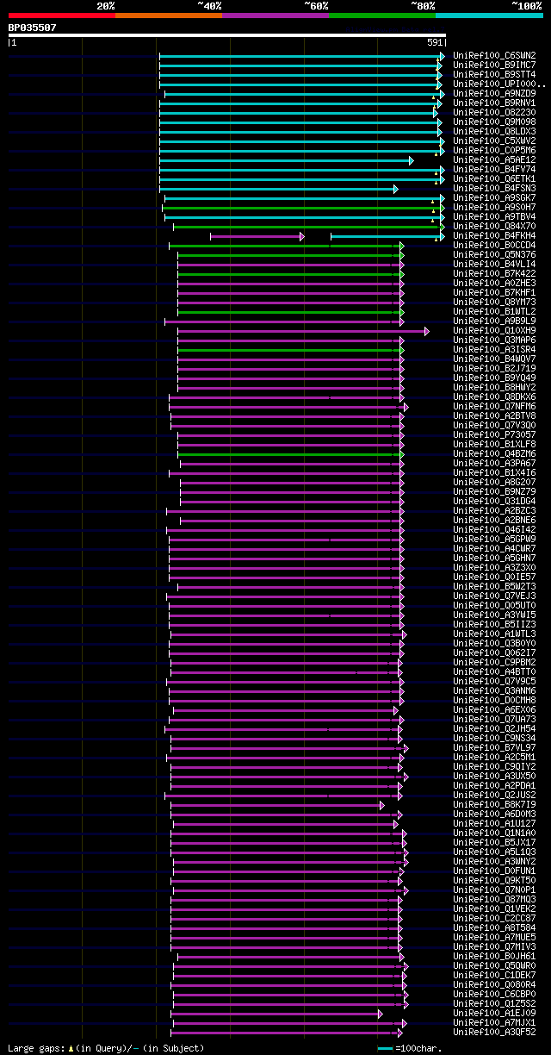Select hit label UniRef100_Q10XH9
This screenshot has height=1055, width=551.
click(494, 330)
